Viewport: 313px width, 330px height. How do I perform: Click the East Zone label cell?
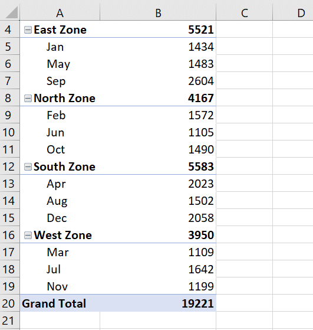pos(60,30)
